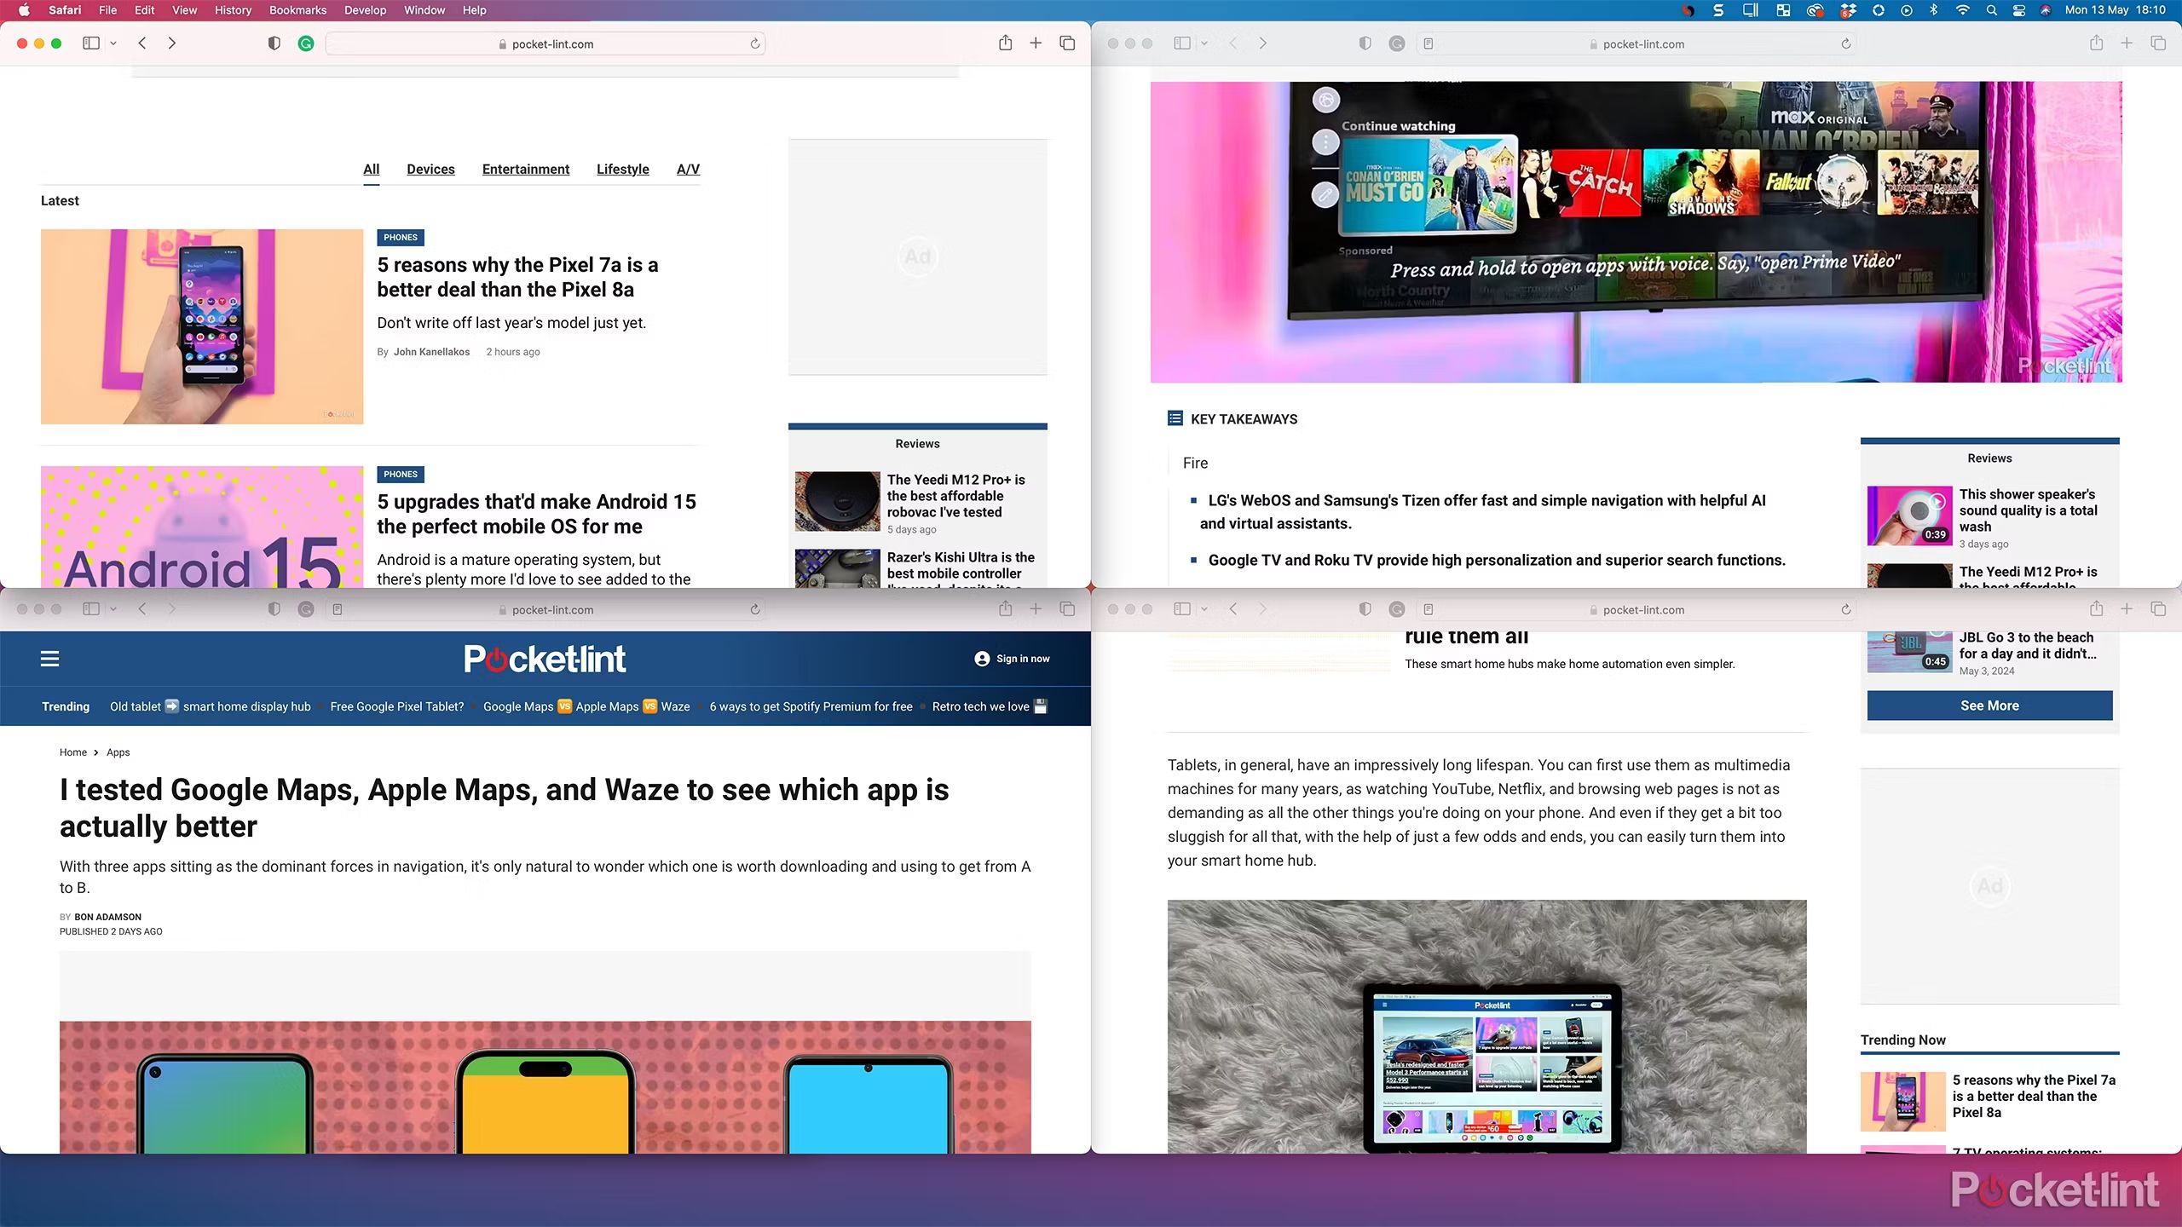Click the PHONES tag on Android 15 article
The height and width of the screenshot is (1227, 2182).
pos(401,475)
